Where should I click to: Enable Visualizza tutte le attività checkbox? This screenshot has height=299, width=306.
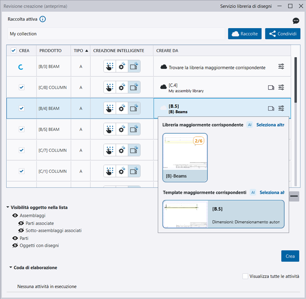[245, 276]
